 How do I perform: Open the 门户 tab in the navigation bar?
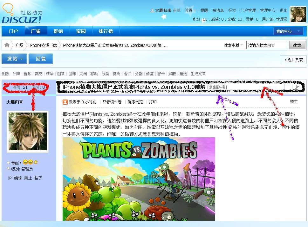[13, 31]
